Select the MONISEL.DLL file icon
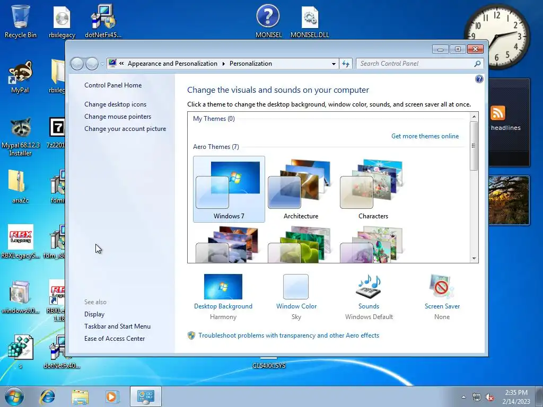This screenshot has height=407, width=543. 310,21
